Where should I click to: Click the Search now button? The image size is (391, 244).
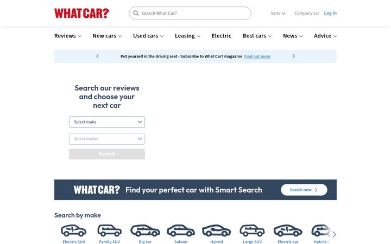click(304, 190)
